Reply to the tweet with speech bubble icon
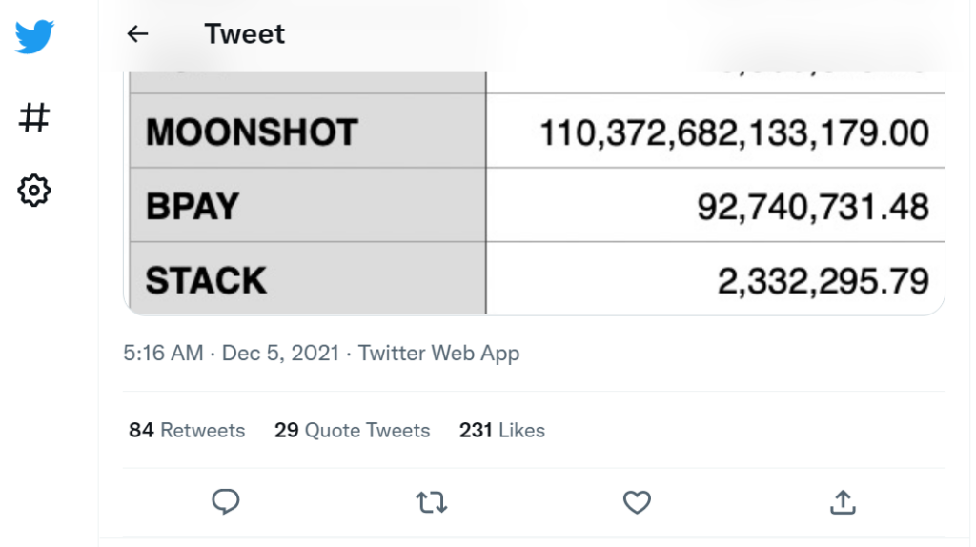 (225, 501)
